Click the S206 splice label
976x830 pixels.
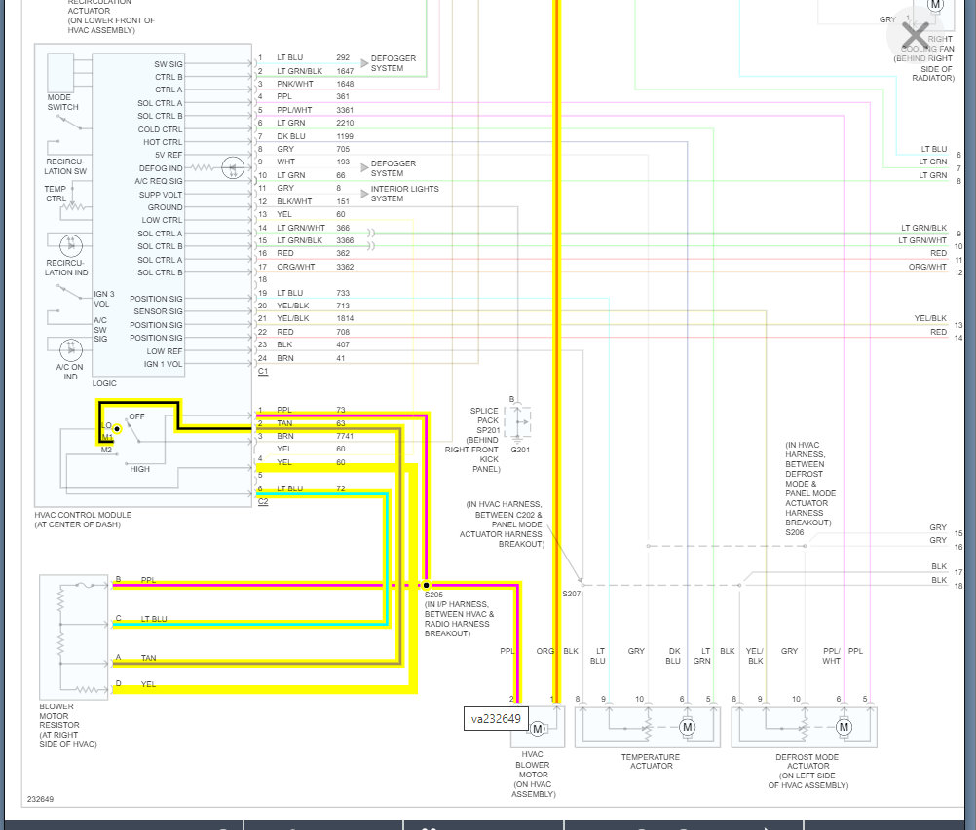click(795, 532)
